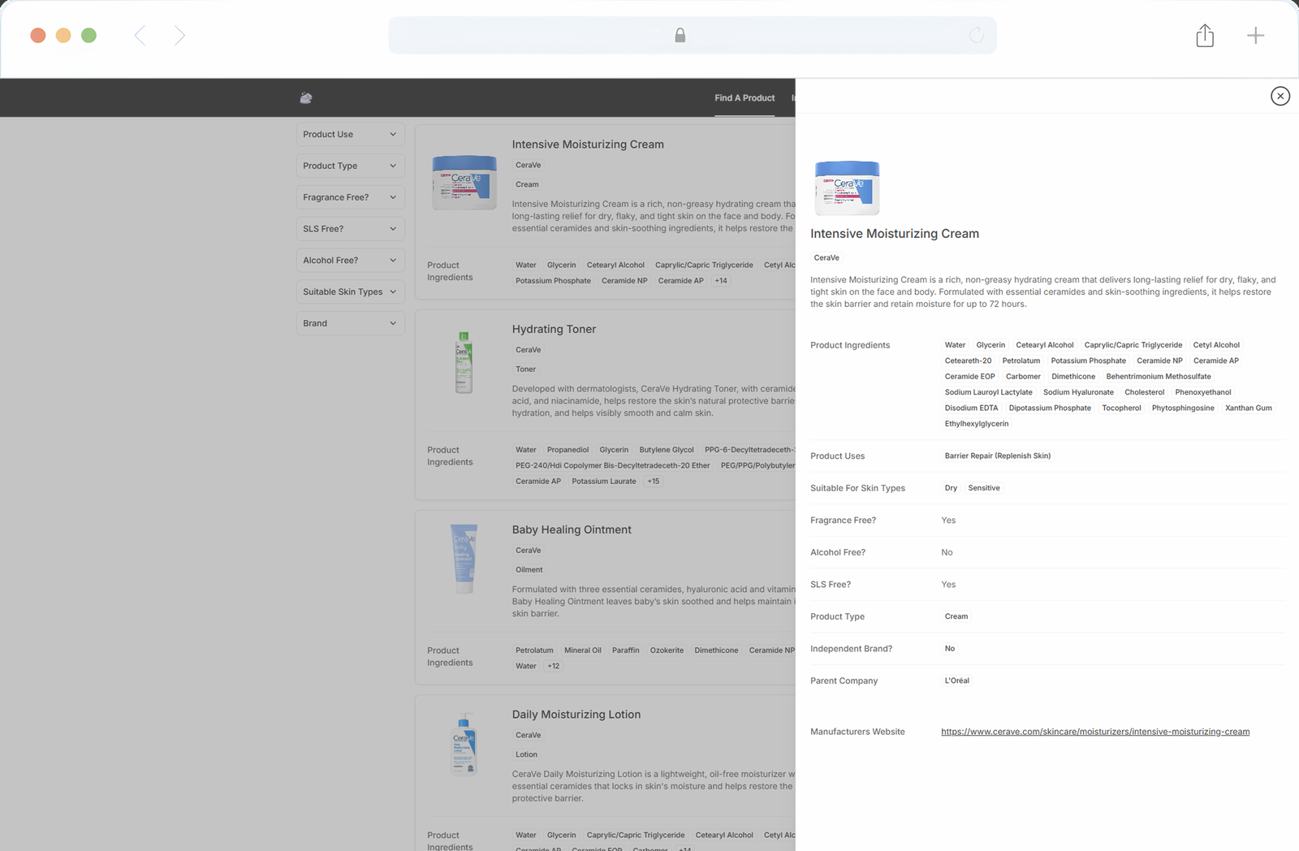Reload the page via refresh icon
This screenshot has width=1299, height=851.
[977, 35]
